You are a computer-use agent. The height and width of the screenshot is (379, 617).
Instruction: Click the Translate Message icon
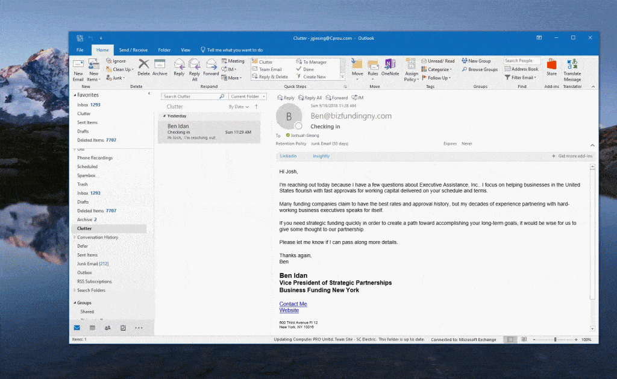coord(572,64)
